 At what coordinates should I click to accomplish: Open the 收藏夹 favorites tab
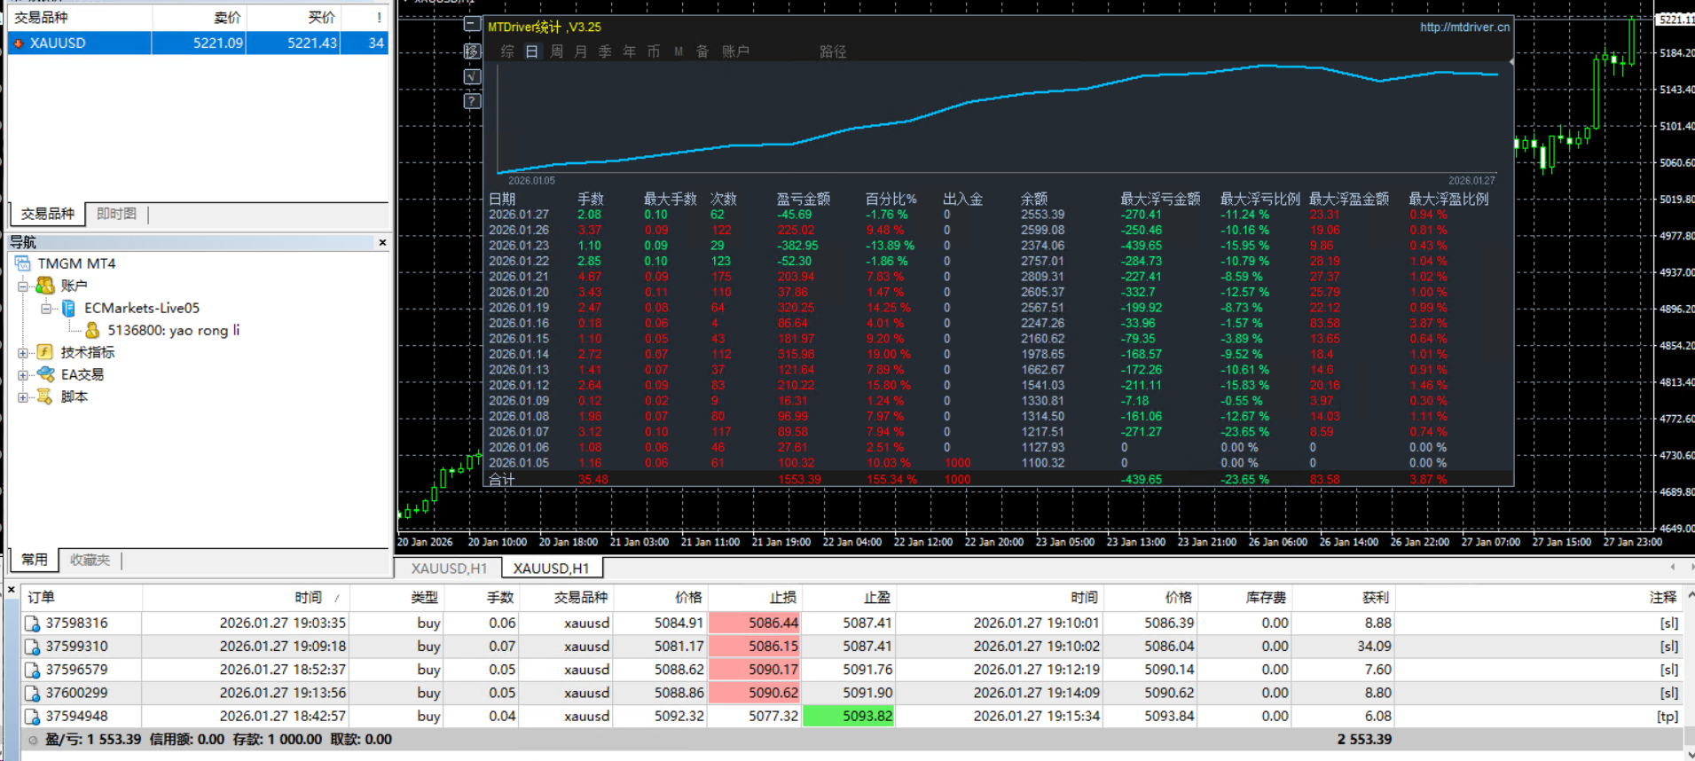[x=90, y=560]
